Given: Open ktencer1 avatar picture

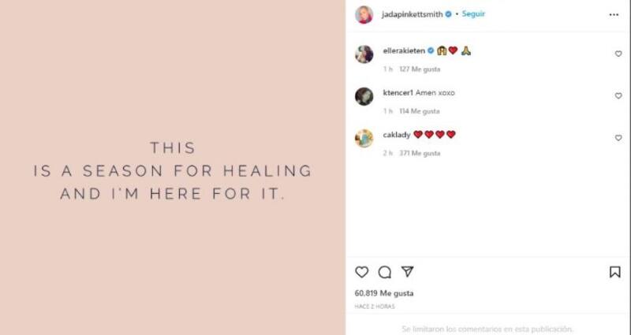Looking at the screenshot, I should click(x=364, y=96).
